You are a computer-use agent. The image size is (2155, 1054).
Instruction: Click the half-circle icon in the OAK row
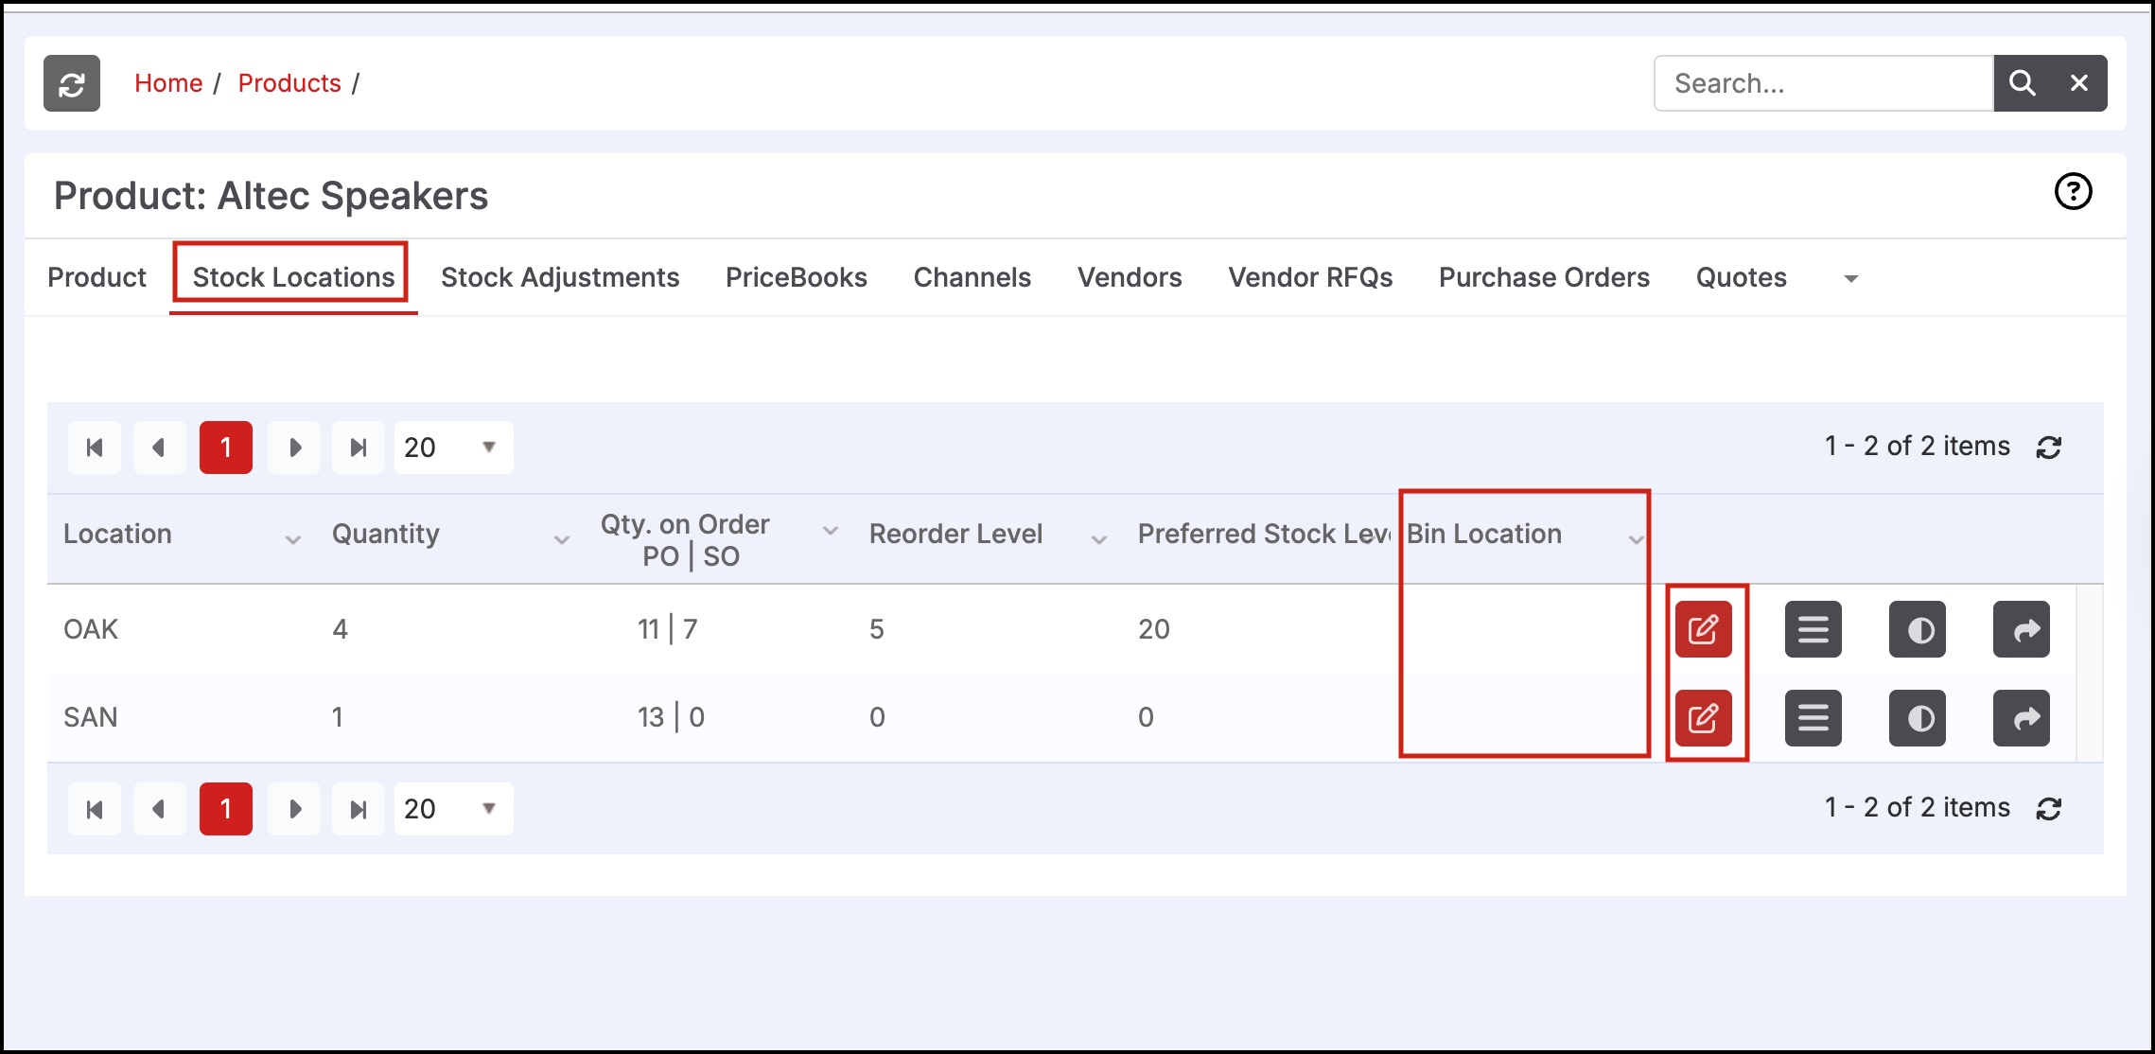[x=1918, y=629]
